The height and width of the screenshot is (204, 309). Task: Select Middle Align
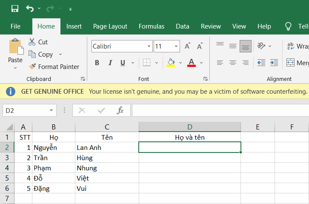233,46
